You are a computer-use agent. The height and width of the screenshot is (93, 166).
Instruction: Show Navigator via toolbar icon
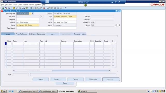click(9, 8)
